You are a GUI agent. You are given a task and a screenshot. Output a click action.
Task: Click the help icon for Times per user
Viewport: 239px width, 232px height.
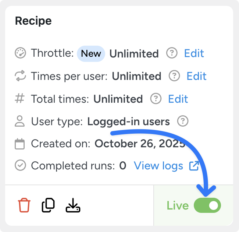coord(174,76)
